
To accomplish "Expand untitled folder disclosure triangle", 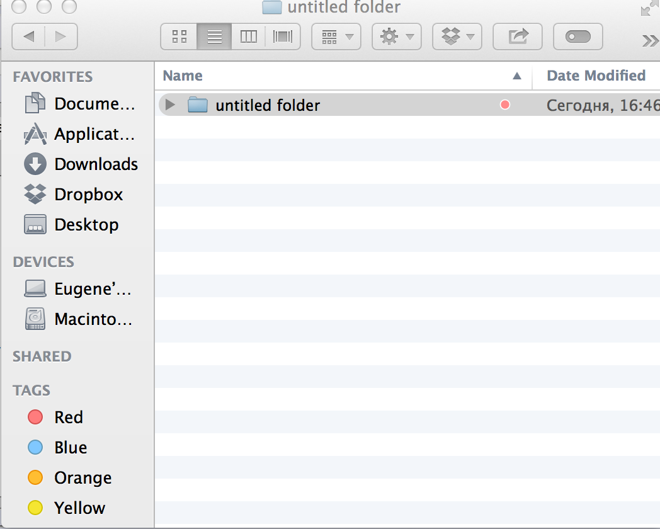I will tap(170, 105).
